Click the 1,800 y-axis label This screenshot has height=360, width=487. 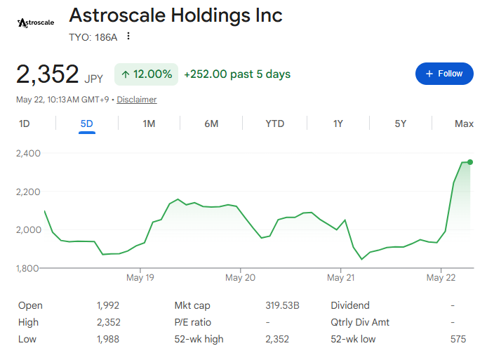[x=27, y=268]
